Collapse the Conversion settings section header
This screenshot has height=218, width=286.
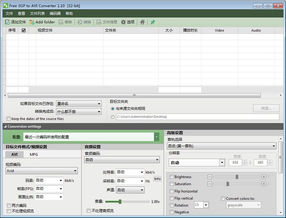pos(5,126)
